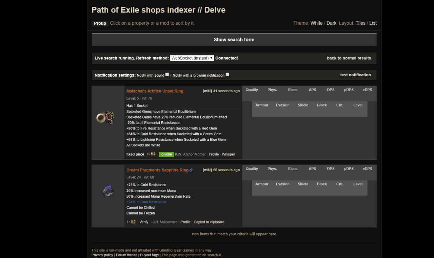434x258 pixels.
Task: Whisper the seller ArchonMother
Action: coord(228,154)
